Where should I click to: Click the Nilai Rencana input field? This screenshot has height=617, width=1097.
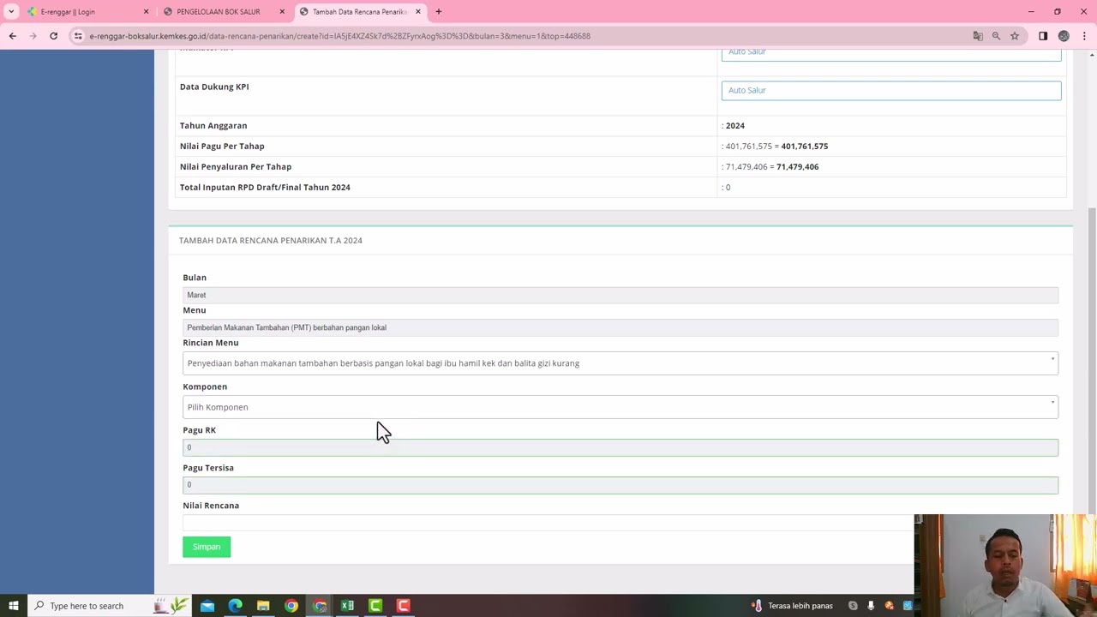pos(548,523)
